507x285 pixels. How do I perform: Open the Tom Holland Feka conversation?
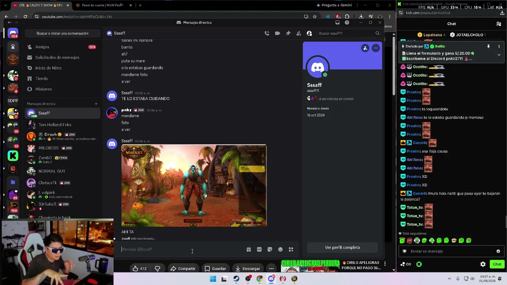pyautogui.click(x=62, y=125)
